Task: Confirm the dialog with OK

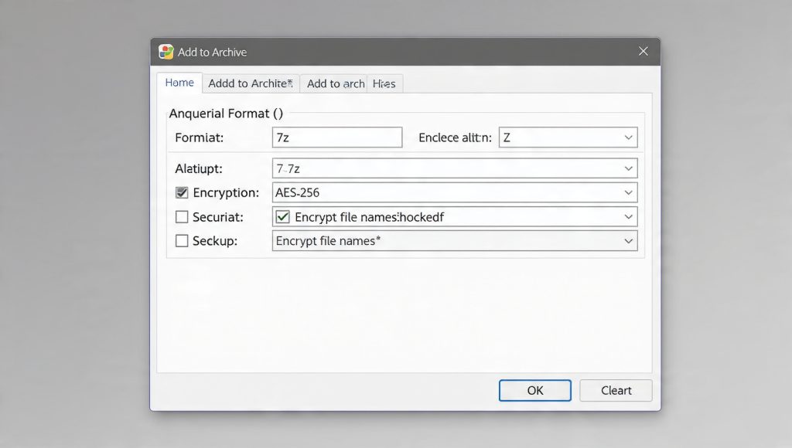Action: pyautogui.click(x=534, y=390)
